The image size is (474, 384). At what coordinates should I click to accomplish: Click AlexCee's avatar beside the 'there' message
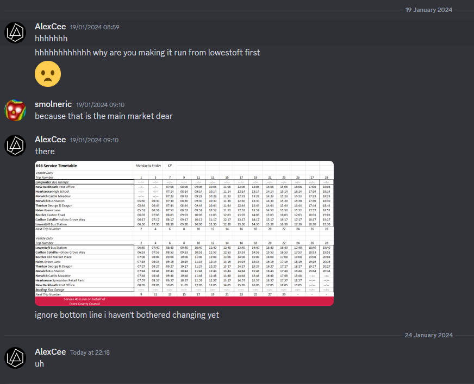tap(15, 146)
